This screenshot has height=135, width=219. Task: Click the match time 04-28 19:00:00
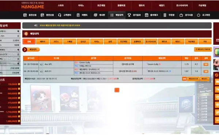coord(31,64)
